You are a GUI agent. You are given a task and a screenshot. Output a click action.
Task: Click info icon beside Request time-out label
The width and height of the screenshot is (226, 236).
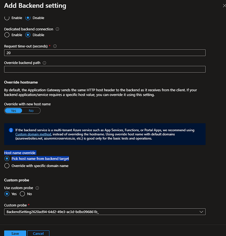(x=55, y=46)
